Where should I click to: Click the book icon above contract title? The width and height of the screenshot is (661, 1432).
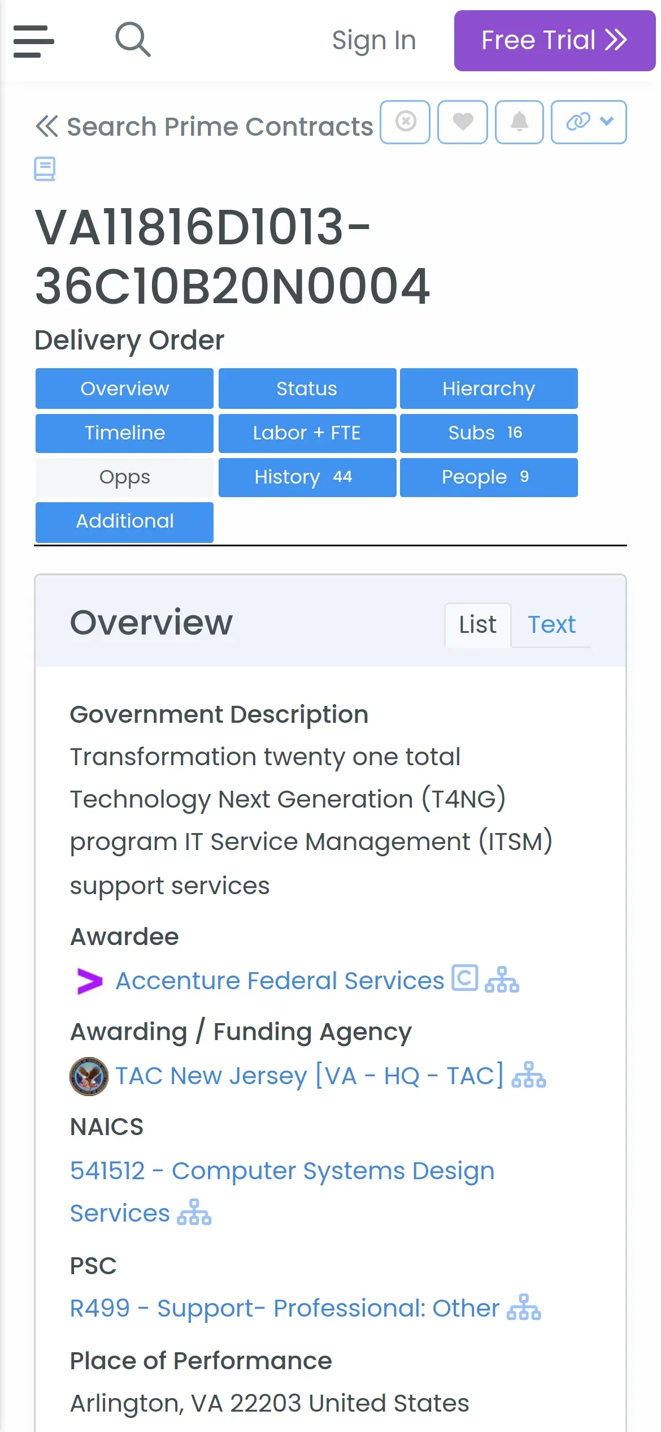45,169
